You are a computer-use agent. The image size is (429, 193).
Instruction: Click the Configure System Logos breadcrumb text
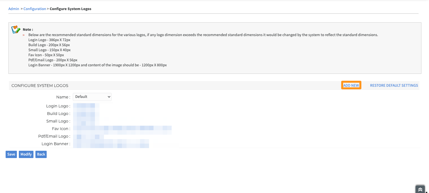71,9
